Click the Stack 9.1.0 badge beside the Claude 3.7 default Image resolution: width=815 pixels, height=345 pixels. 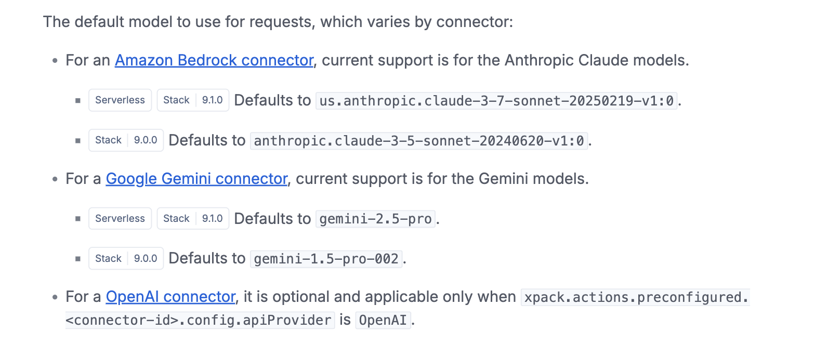(x=193, y=100)
